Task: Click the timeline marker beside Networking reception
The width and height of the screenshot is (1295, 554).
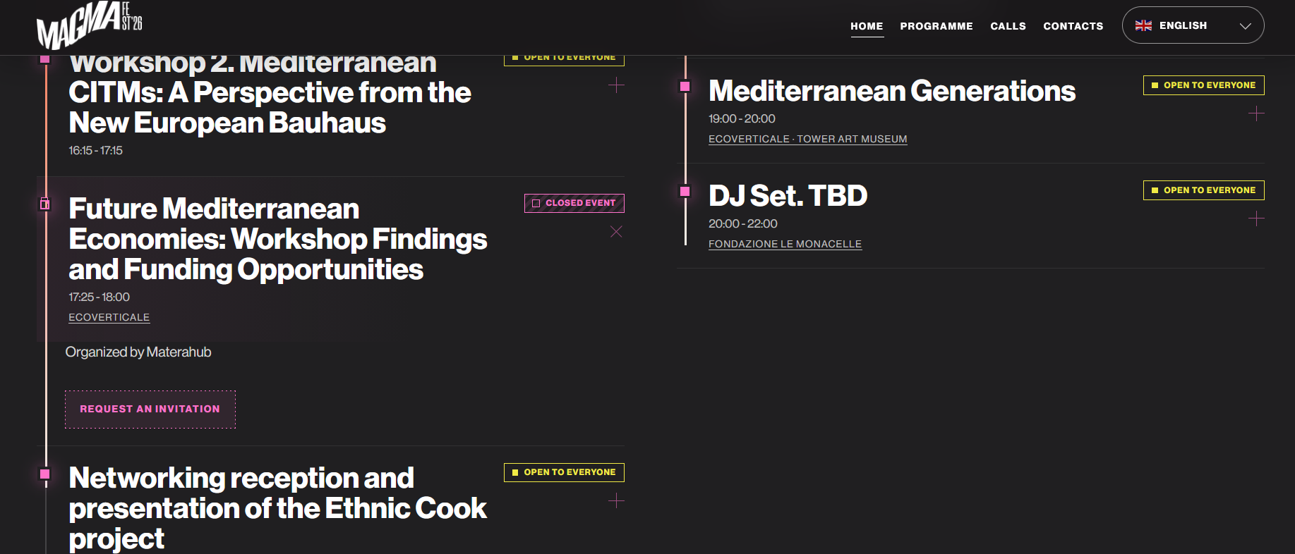Action: click(x=45, y=474)
